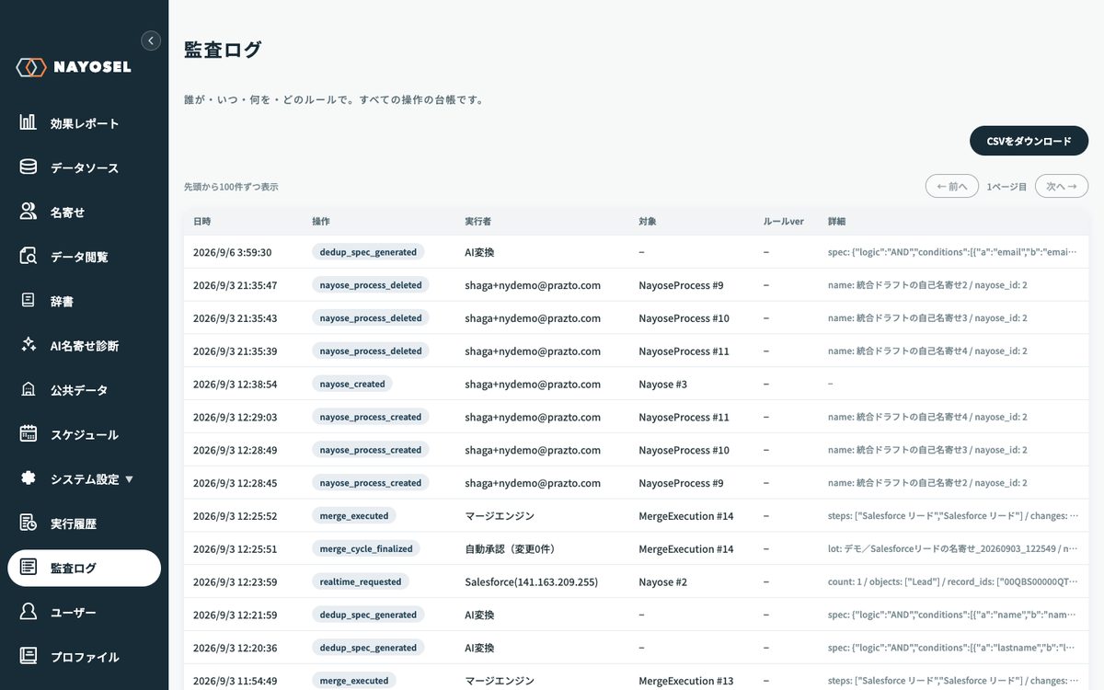Click the 2026/9/3 12:21:59 timestamp
Screen dimensions: 1104x690
[235, 615]
